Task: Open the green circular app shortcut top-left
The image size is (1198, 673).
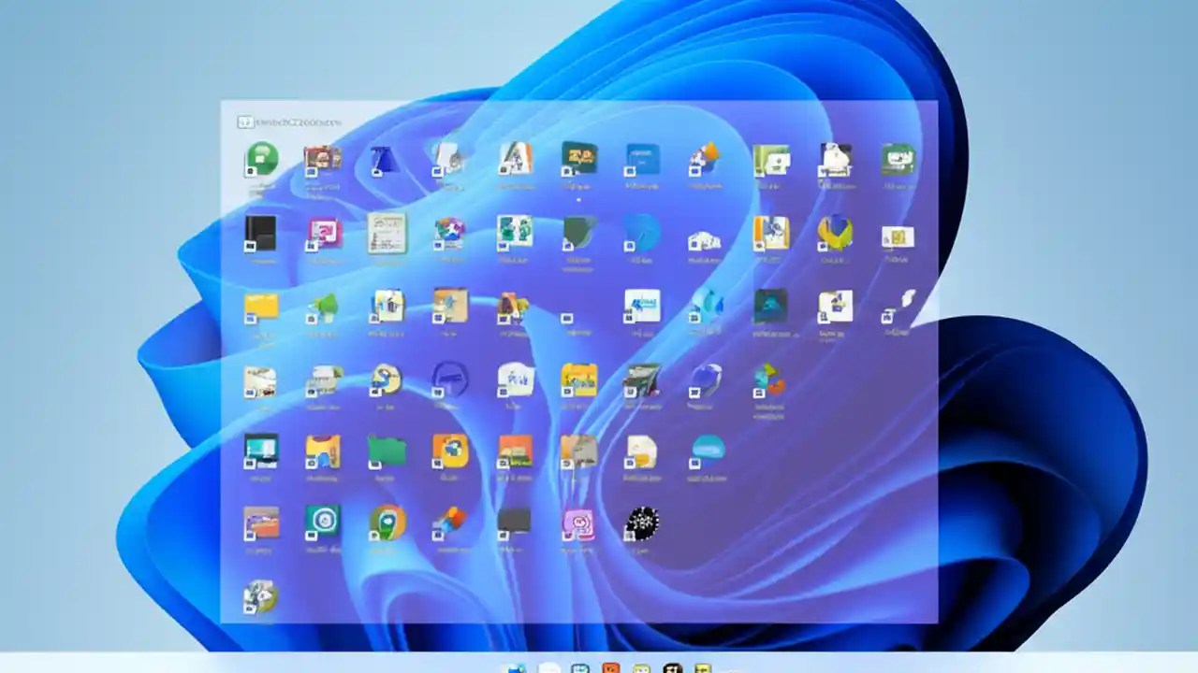Action: [262, 159]
